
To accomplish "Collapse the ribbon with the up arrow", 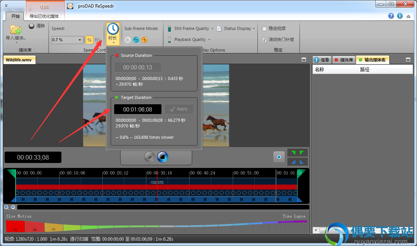I will tap(409, 17).
